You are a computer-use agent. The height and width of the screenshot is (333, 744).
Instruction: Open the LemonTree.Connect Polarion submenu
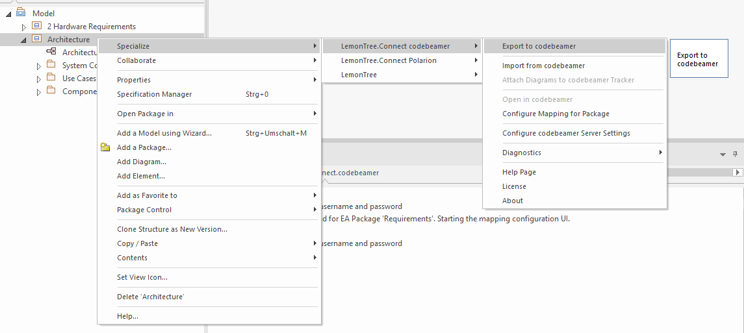tap(402, 60)
